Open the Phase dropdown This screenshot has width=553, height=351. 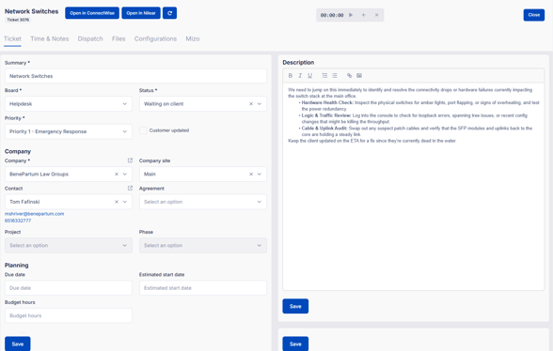(x=203, y=245)
